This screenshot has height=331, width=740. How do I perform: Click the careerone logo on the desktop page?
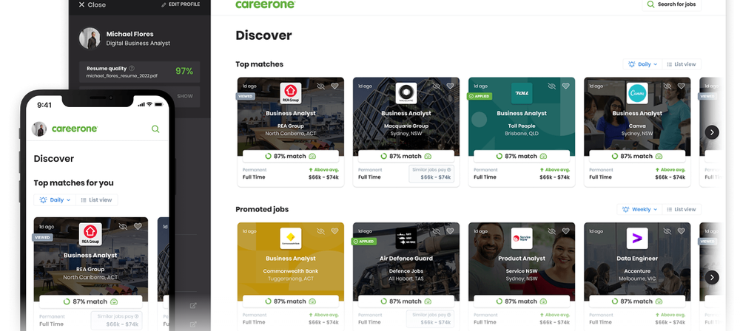(x=265, y=4)
